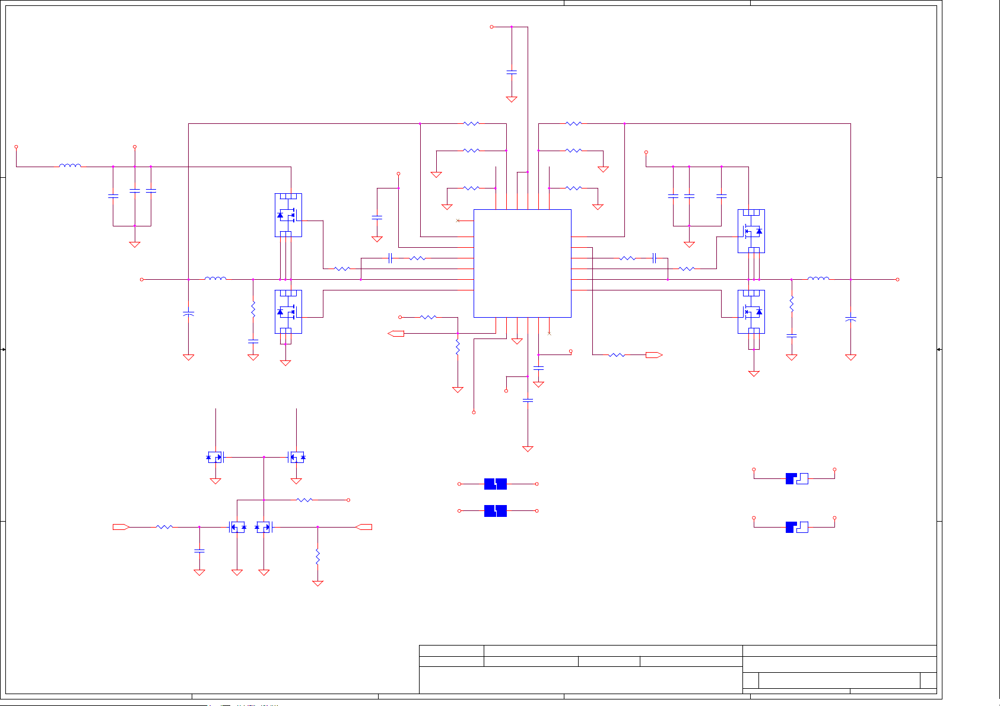This screenshot has width=1000, height=706.
Task: Click the vertical pull-down resistor at bottom circuit
Action: coord(318,557)
